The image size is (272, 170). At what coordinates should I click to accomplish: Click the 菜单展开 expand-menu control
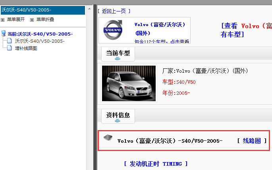[16, 19]
